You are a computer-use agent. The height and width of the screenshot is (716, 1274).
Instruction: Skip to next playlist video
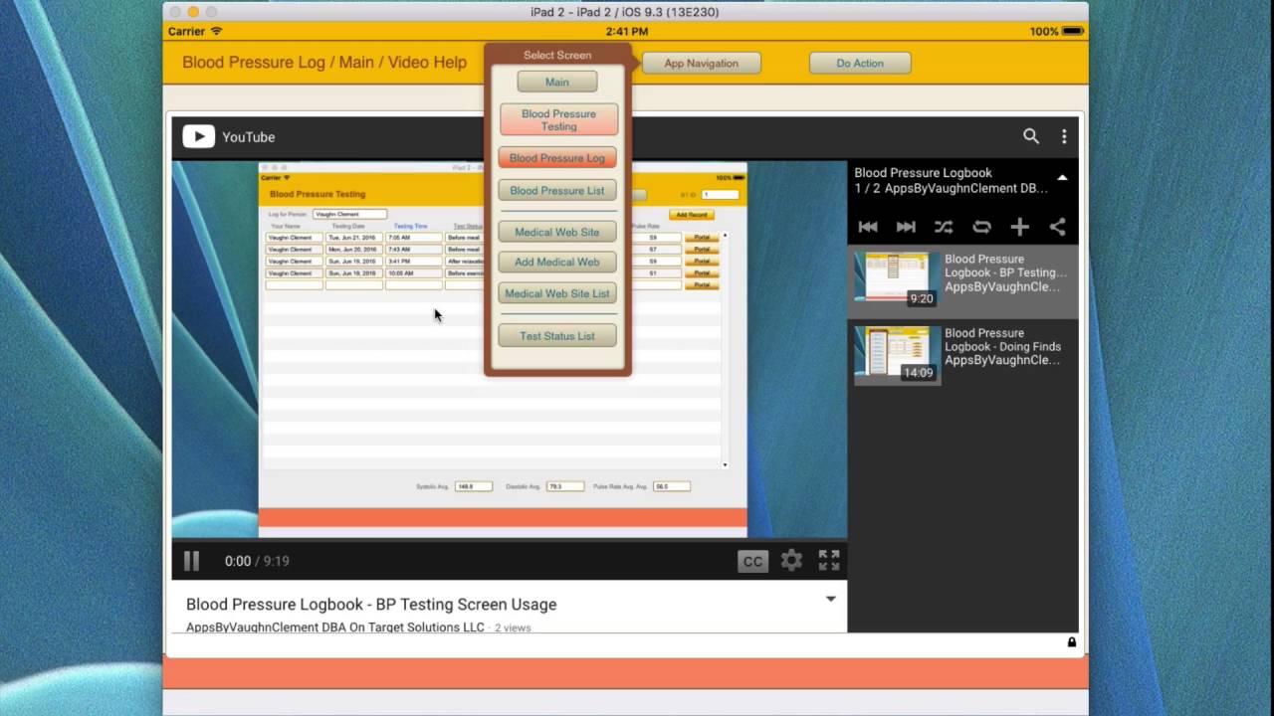[x=906, y=227]
